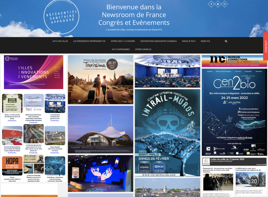Click En savoir plus under Nantes Folle Journée
This screenshot has height=197, width=268.
(x=12, y=121)
